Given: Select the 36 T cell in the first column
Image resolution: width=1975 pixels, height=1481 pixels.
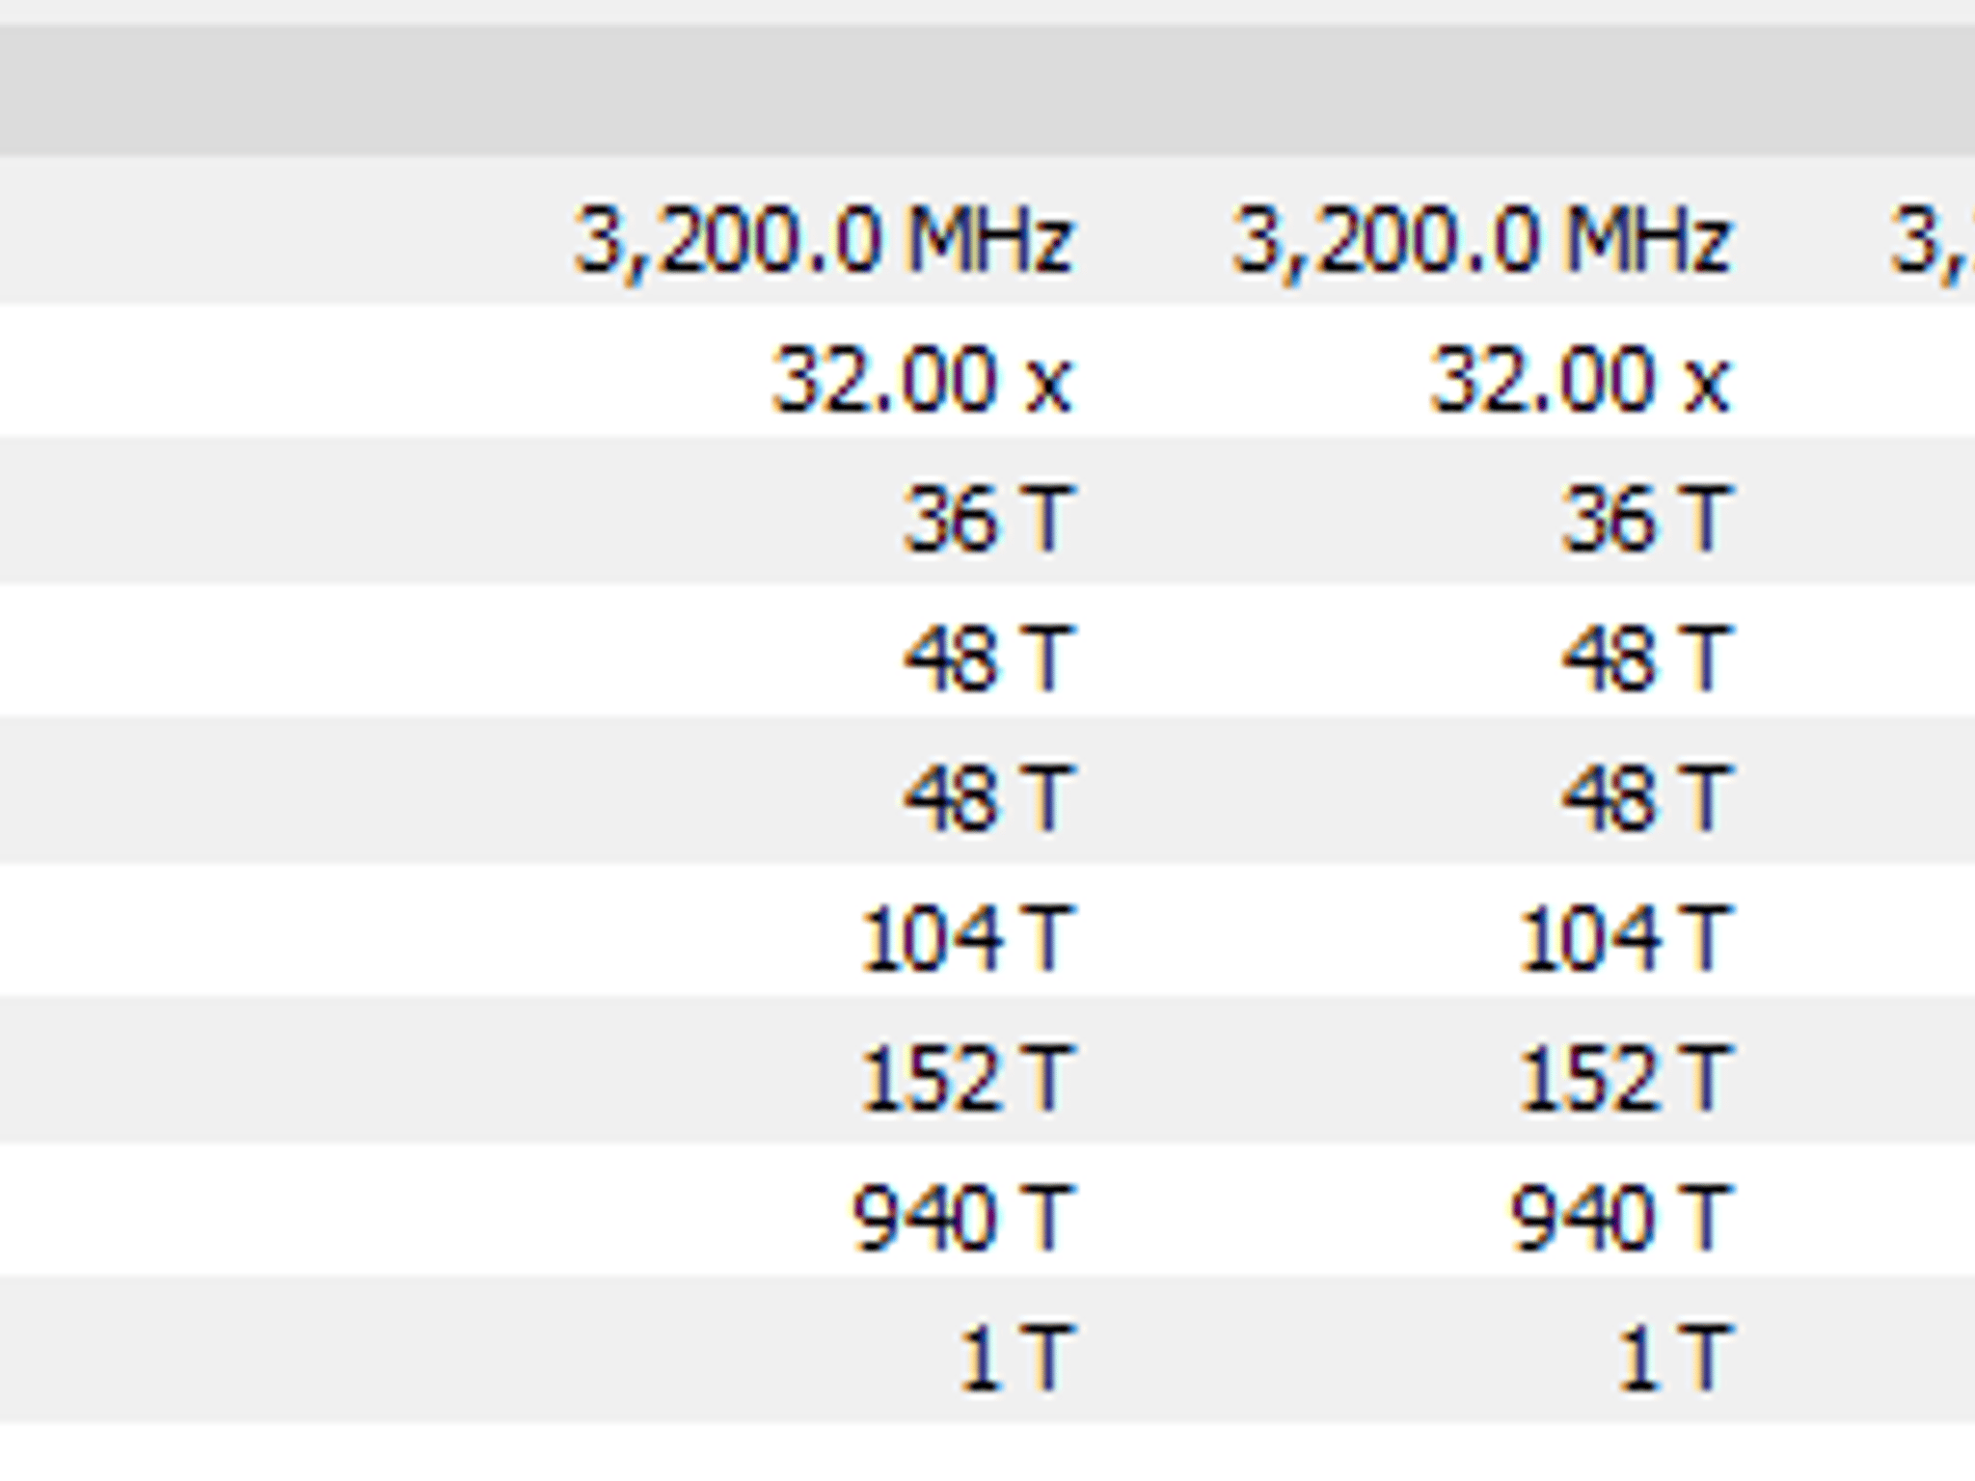Looking at the screenshot, I should click(x=987, y=520).
